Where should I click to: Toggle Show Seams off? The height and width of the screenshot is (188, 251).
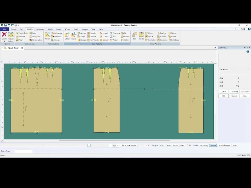pos(213,145)
